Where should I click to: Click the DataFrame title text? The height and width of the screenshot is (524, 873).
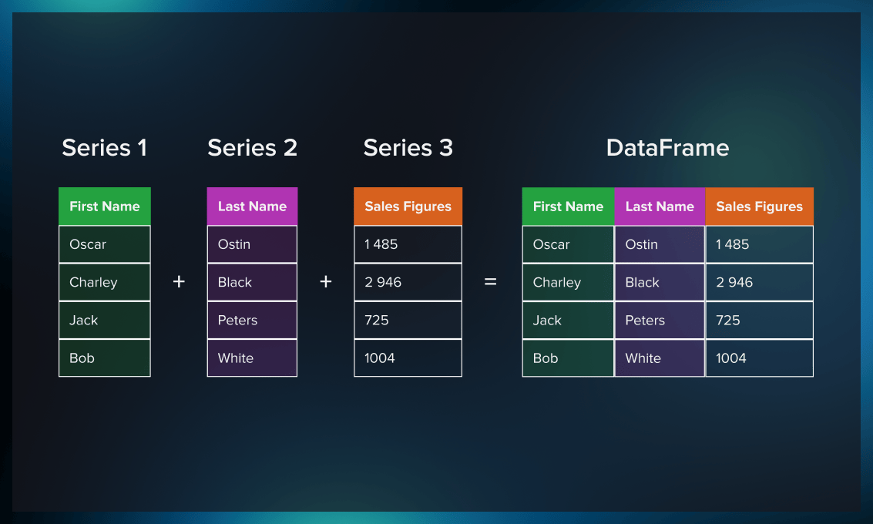pos(667,147)
